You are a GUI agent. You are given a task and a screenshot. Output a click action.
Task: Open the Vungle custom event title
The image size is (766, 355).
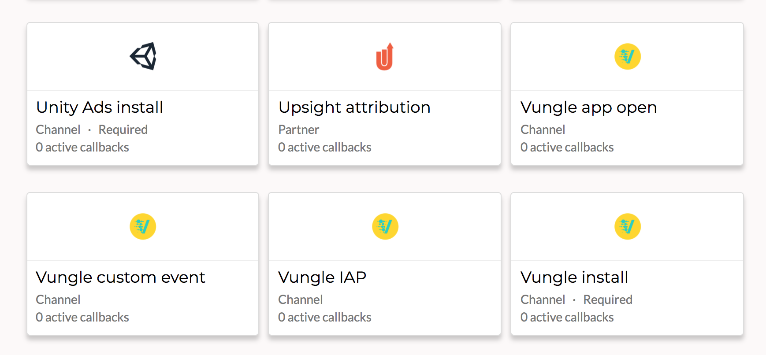pyautogui.click(x=120, y=277)
